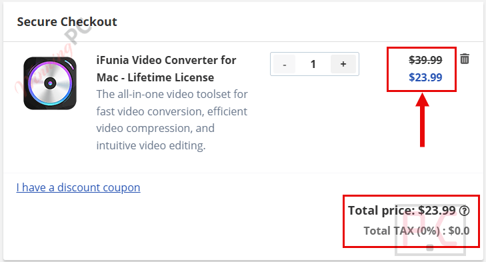Select the discounted price $23.99 in blue
Viewport: 486px width, 262px height.
(x=425, y=77)
